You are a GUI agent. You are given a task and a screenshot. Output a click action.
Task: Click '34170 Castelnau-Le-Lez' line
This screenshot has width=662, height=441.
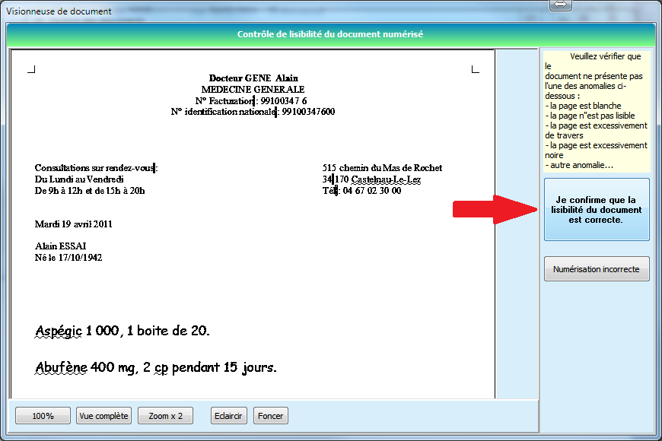(371, 179)
